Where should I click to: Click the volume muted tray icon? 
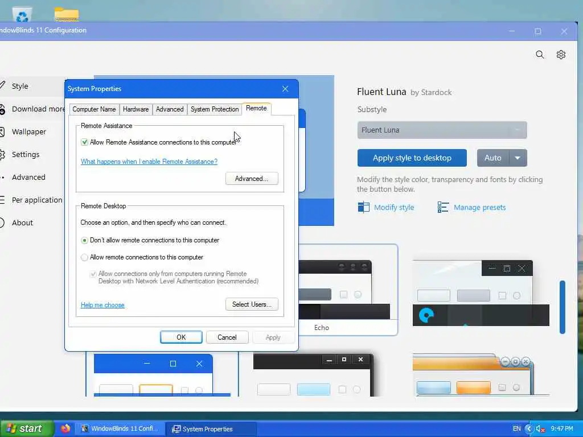click(x=540, y=429)
